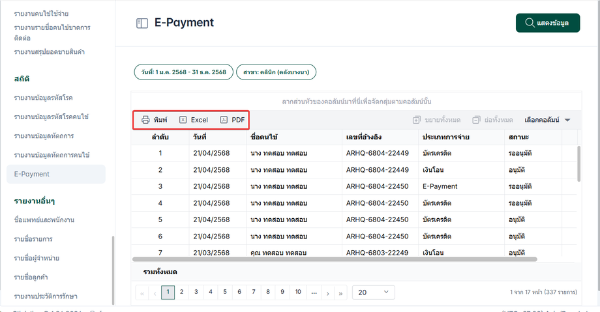Click the ย่อทั้งหมด collapse all icon
Screen dimensions: 600x312
pyautogui.click(x=476, y=120)
